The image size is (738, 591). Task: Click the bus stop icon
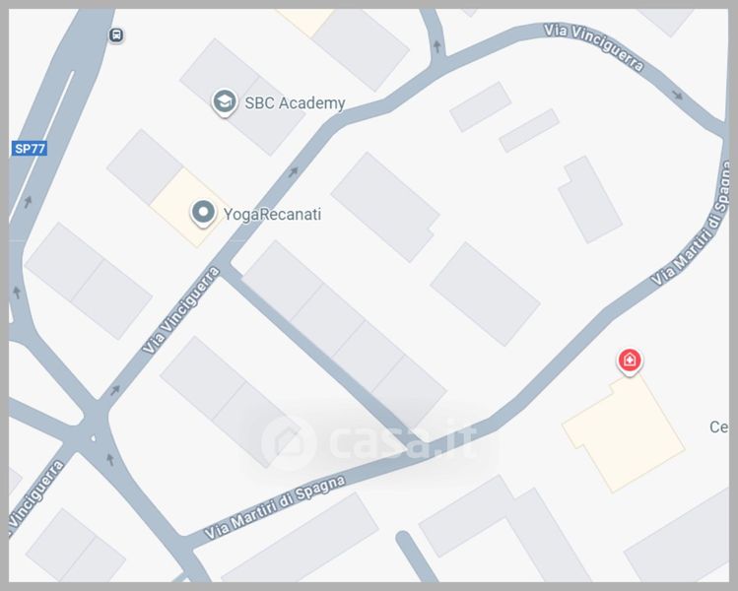tap(116, 34)
